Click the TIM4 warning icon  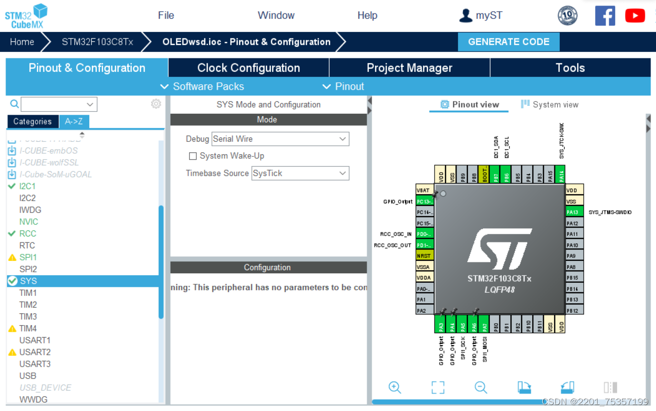click(x=12, y=329)
